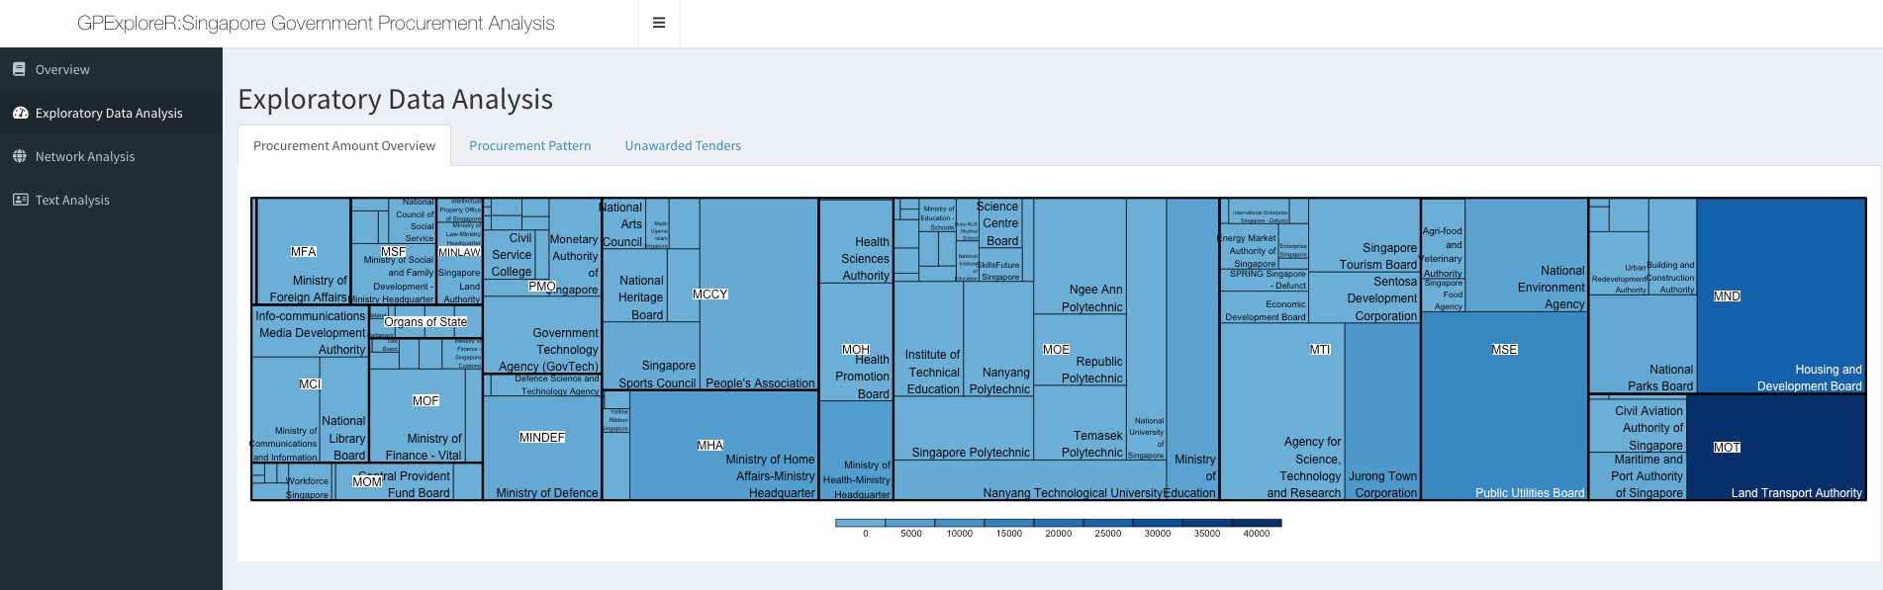Click the Civil Aviation Authority of Singapore tile
The image size is (1883, 590).
[1638, 424]
